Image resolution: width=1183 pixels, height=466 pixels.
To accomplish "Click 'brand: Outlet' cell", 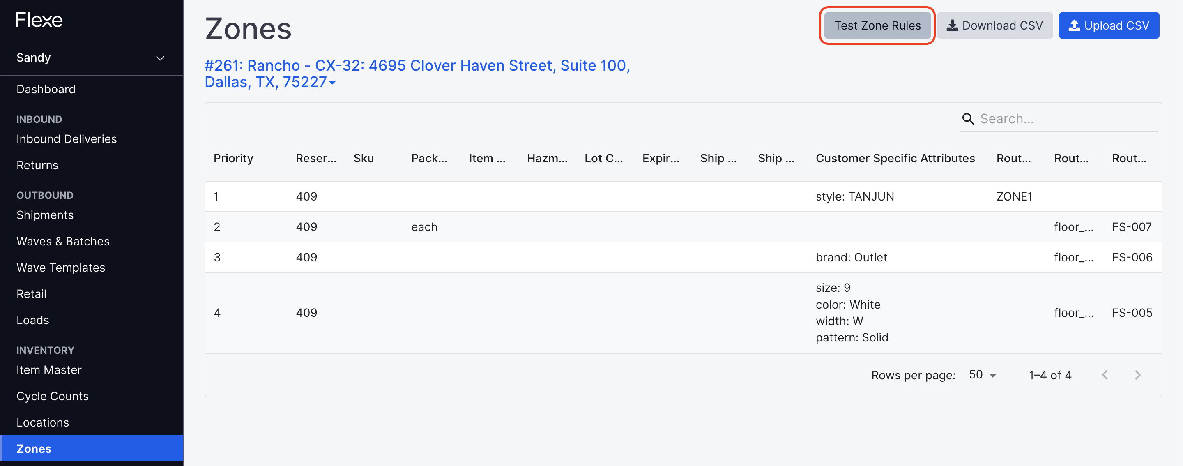I will [x=851, y=257].
